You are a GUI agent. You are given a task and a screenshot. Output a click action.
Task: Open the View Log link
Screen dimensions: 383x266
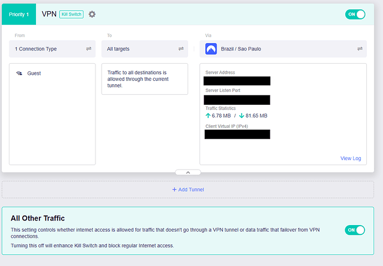tap(350, 158)
